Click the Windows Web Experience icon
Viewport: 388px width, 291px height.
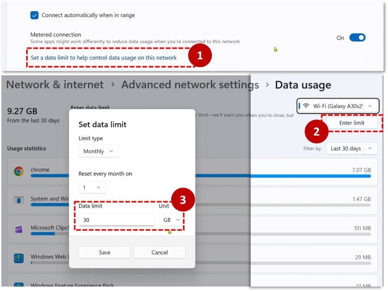pos(19,257)
